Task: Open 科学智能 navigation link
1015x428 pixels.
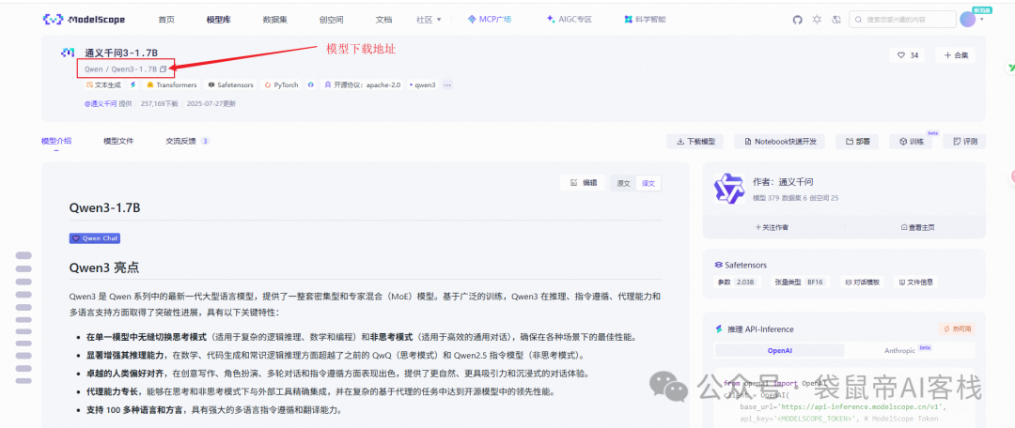Action: click(x=645, y=20)
